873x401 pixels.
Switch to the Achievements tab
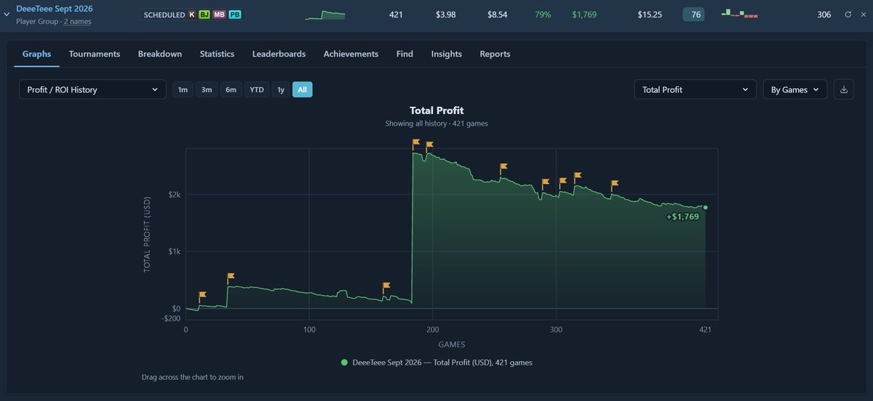tap(351, 54)
